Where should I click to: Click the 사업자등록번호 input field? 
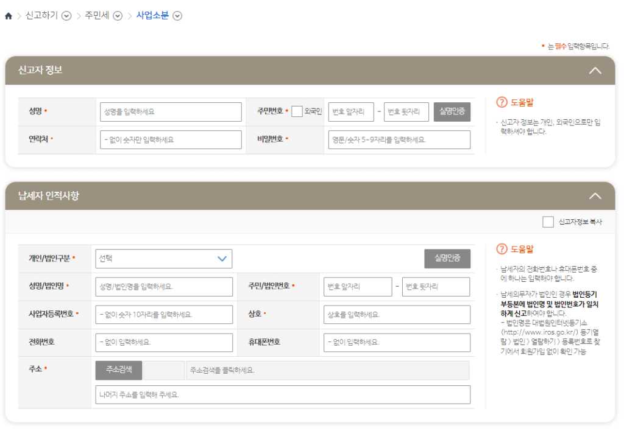164,315
